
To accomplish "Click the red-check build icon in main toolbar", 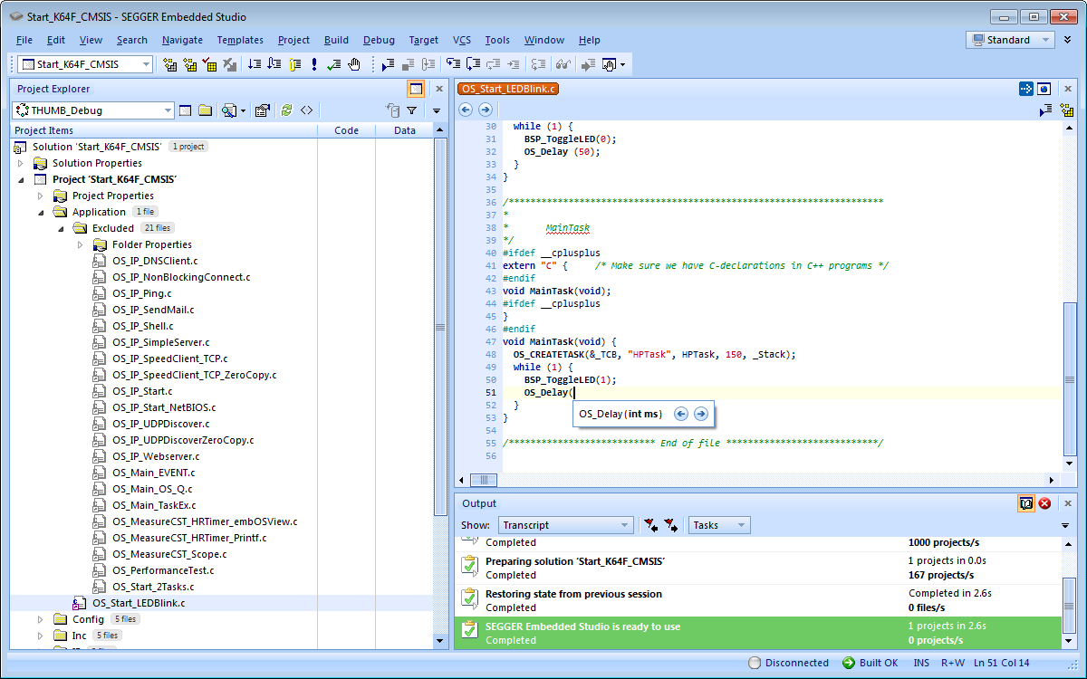I will pos(210,64).
